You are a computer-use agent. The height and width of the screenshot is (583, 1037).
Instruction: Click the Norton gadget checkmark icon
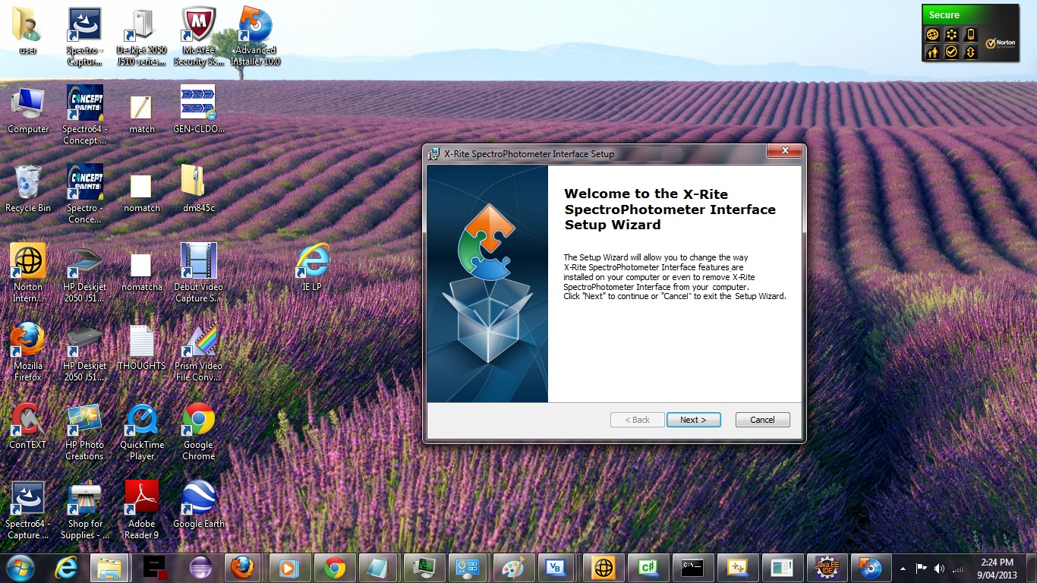pos(951,52)
